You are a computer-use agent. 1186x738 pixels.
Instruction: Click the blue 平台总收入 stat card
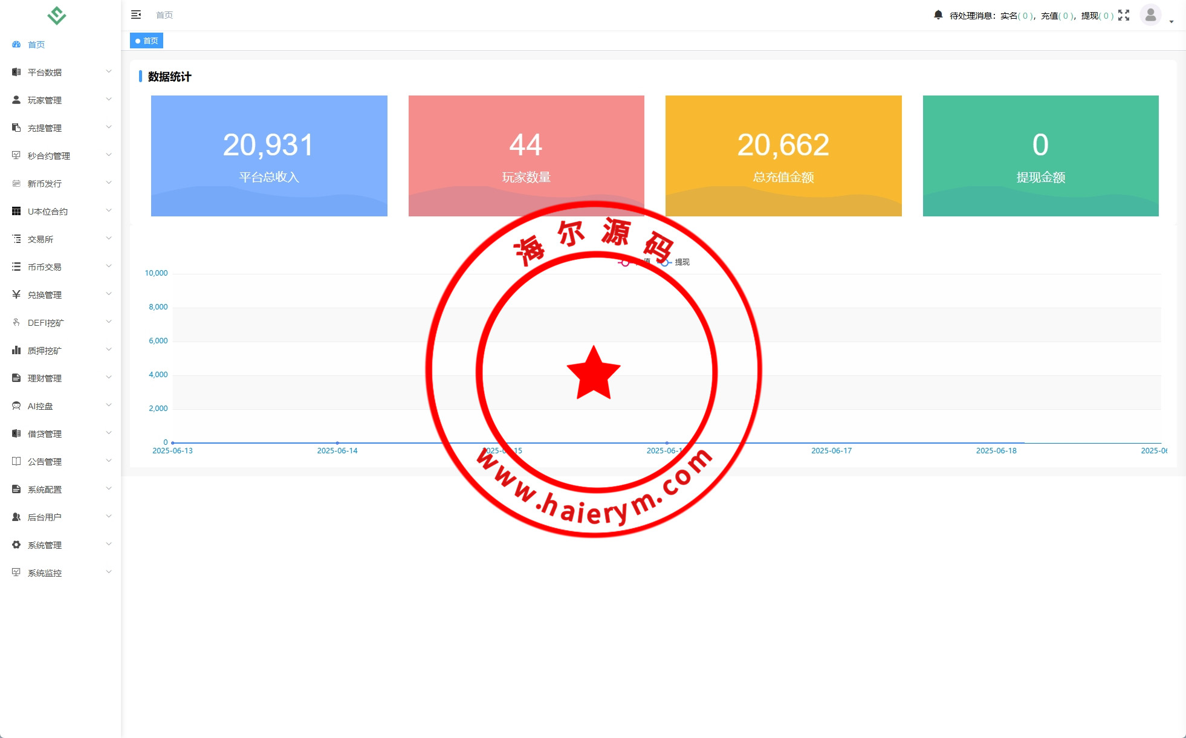tap(269, 155)
